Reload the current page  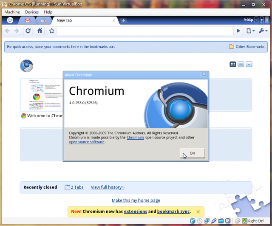coord(28,31)
